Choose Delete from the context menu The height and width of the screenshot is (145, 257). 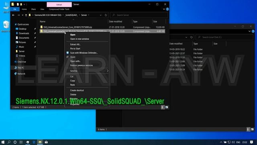73,95
